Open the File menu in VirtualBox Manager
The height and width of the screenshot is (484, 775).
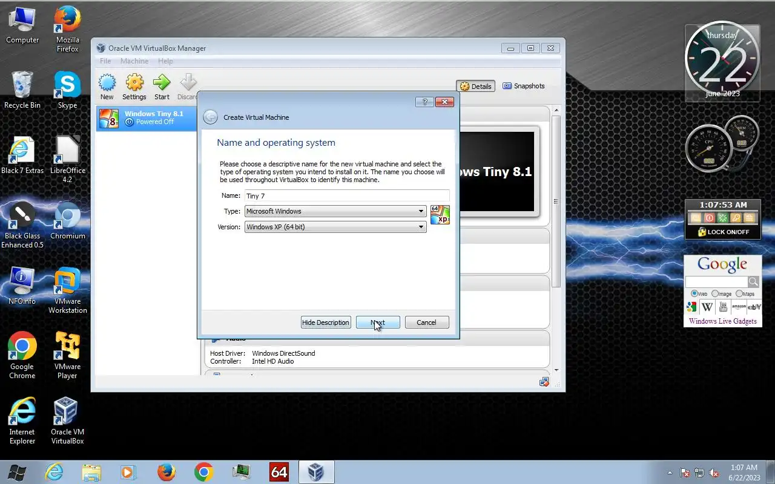(x=105, y=61)
